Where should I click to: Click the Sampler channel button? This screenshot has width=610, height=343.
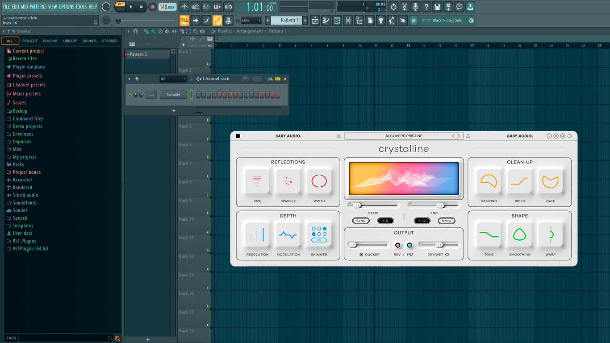(x=174, y=95)
